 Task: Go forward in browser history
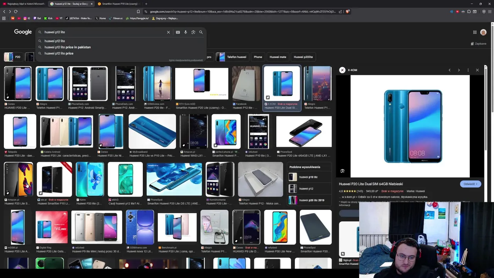pyautogui.click(x=10, y=12)
